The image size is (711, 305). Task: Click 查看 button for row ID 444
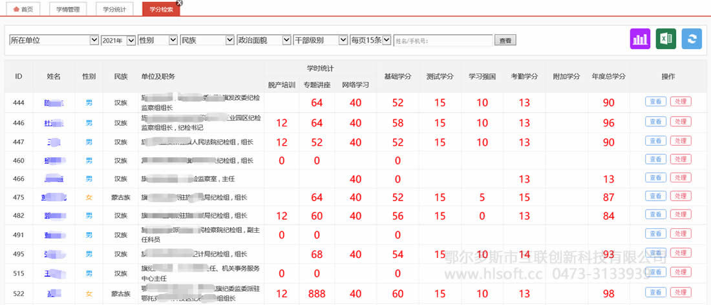[655, 101]
